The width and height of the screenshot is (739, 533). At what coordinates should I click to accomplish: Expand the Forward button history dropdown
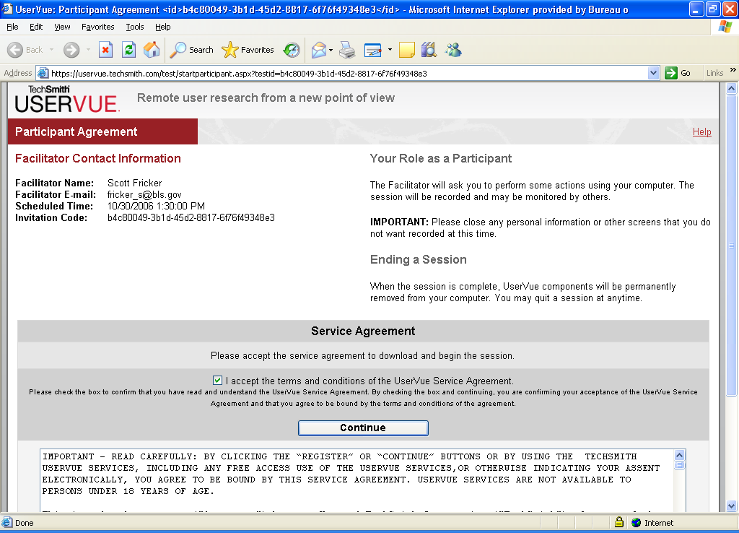coord(88,50)
